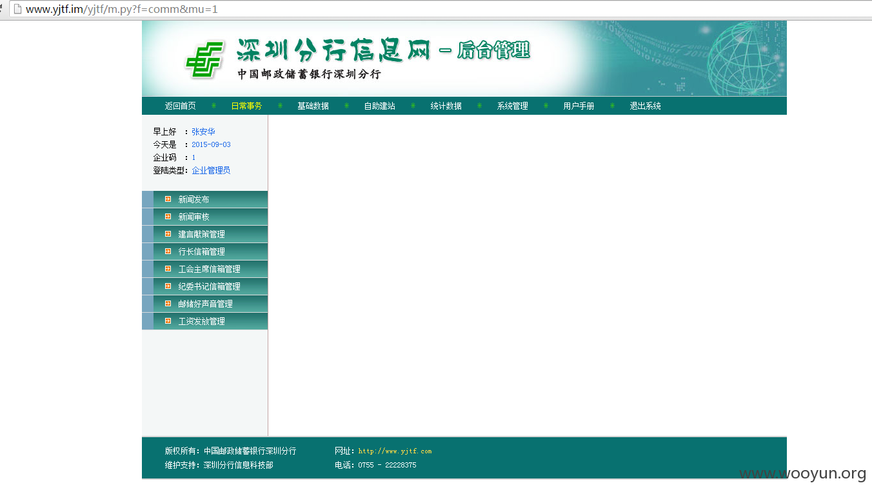Click the 企业码 value 1
The height and width of the screenshot is (492, 872).
[193, 157]
